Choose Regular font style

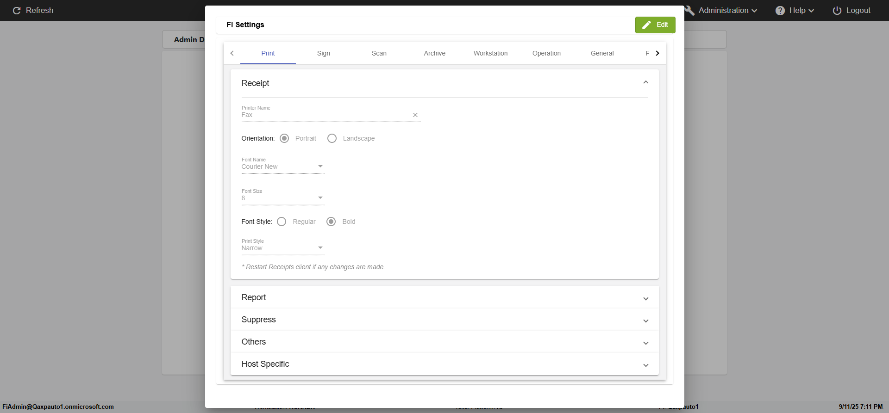tap(282, 222)
